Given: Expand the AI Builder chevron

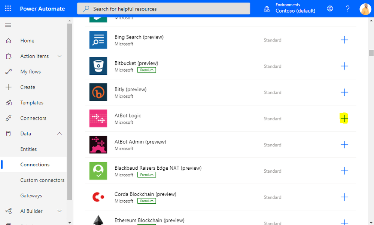Looking at the screenshot, I should (59, 211).
